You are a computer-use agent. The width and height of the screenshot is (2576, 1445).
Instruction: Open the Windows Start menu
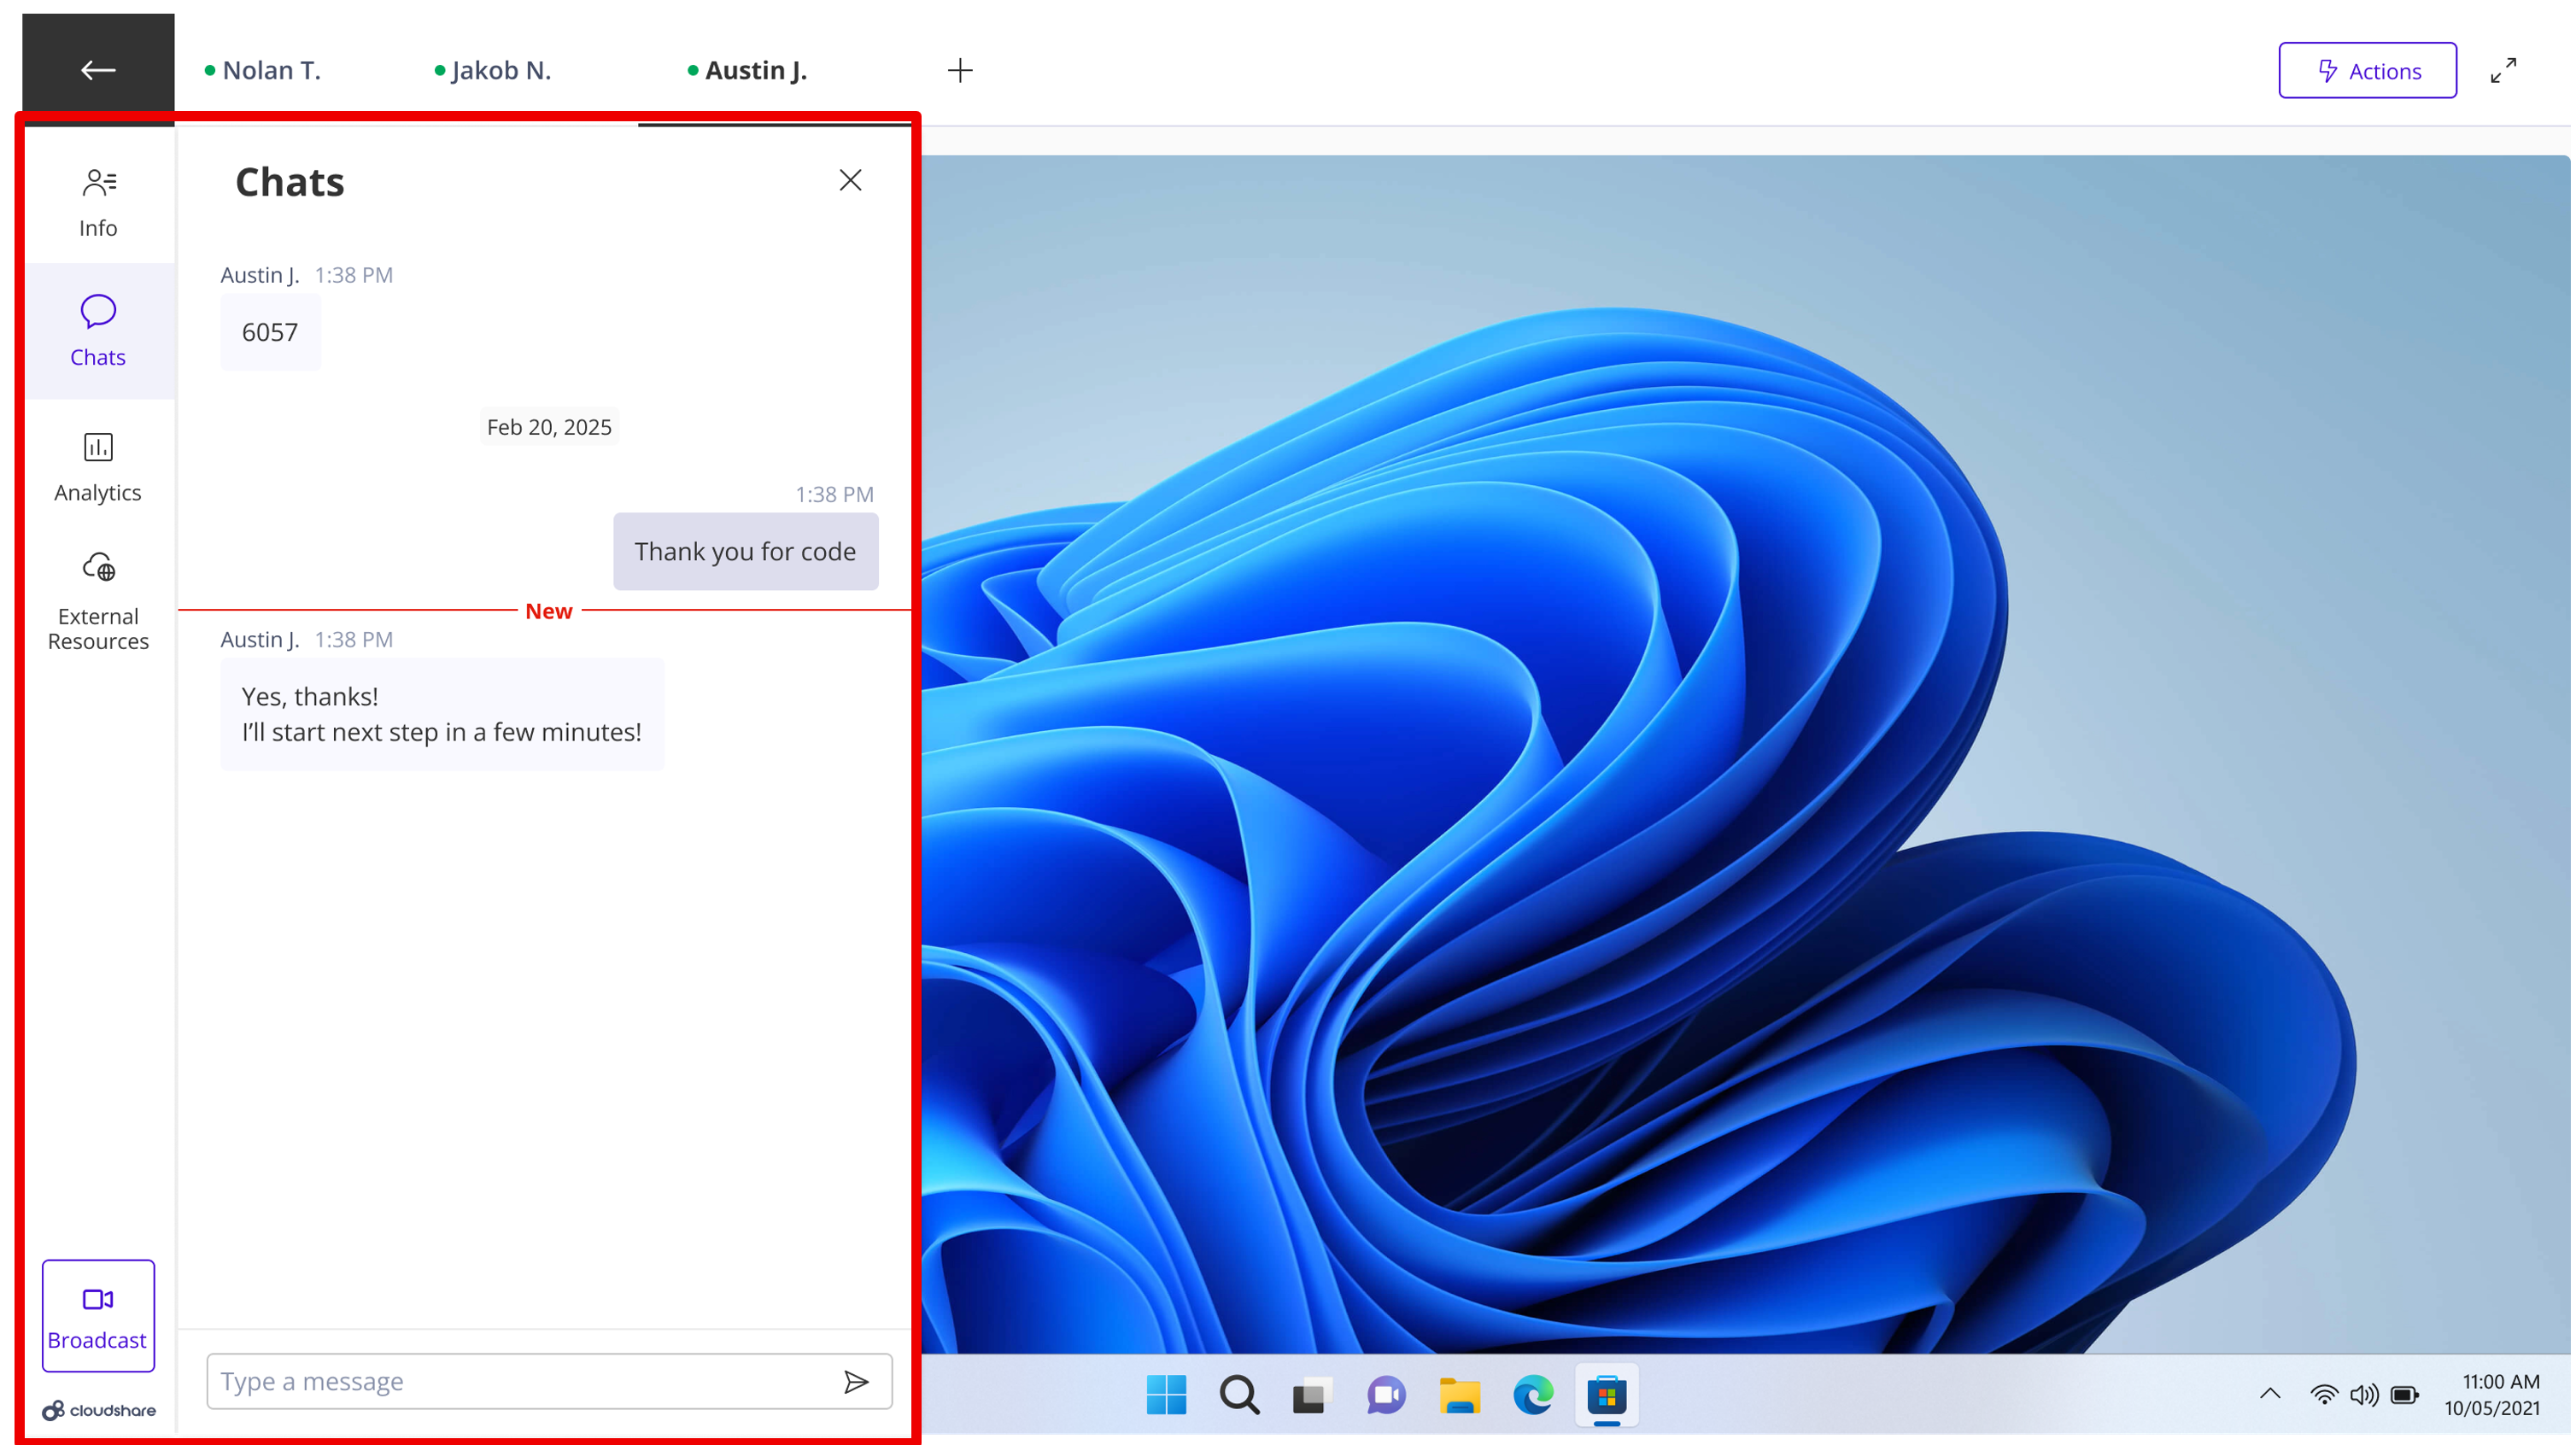pos(1168,1396)
